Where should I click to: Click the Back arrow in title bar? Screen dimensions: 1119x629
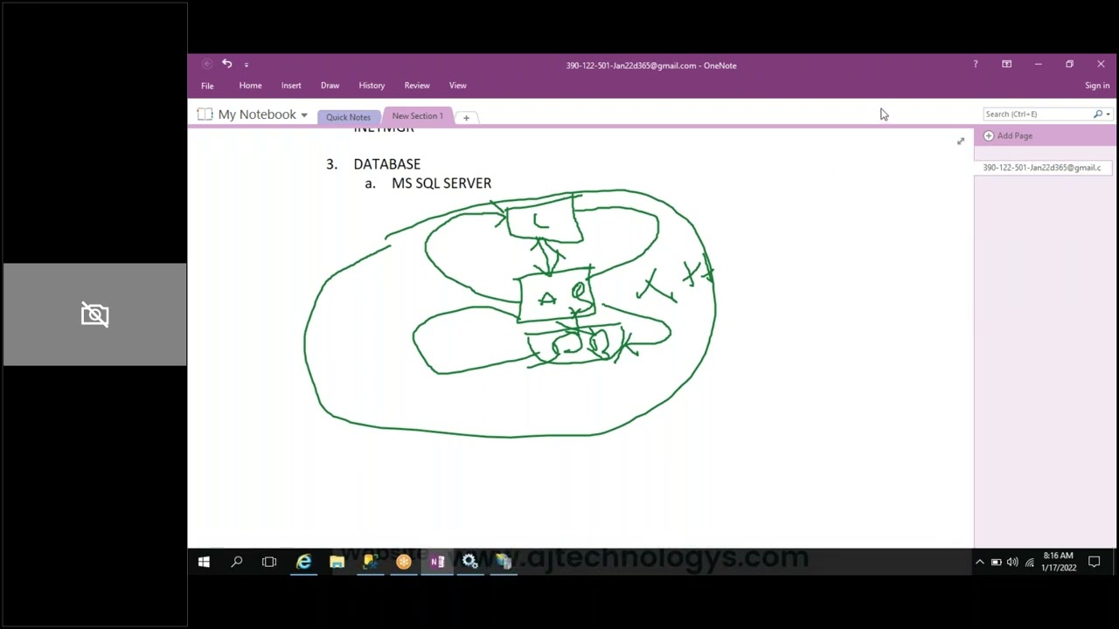206,64
